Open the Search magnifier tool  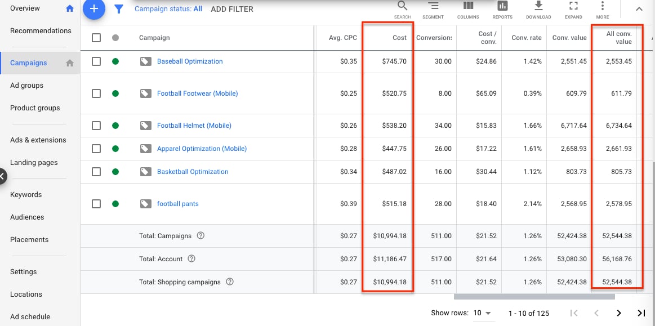(402, 7)
